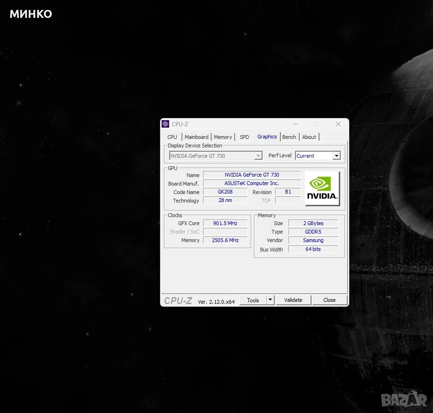Screen dimensions: 433x413
Task: Show the About tab
Action: pos(309,137)
